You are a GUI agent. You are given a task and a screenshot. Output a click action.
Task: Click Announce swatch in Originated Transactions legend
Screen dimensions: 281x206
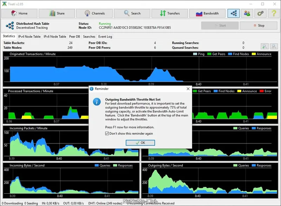(254, 54)
